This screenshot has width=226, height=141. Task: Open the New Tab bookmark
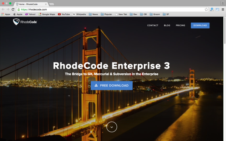point(121,14)
